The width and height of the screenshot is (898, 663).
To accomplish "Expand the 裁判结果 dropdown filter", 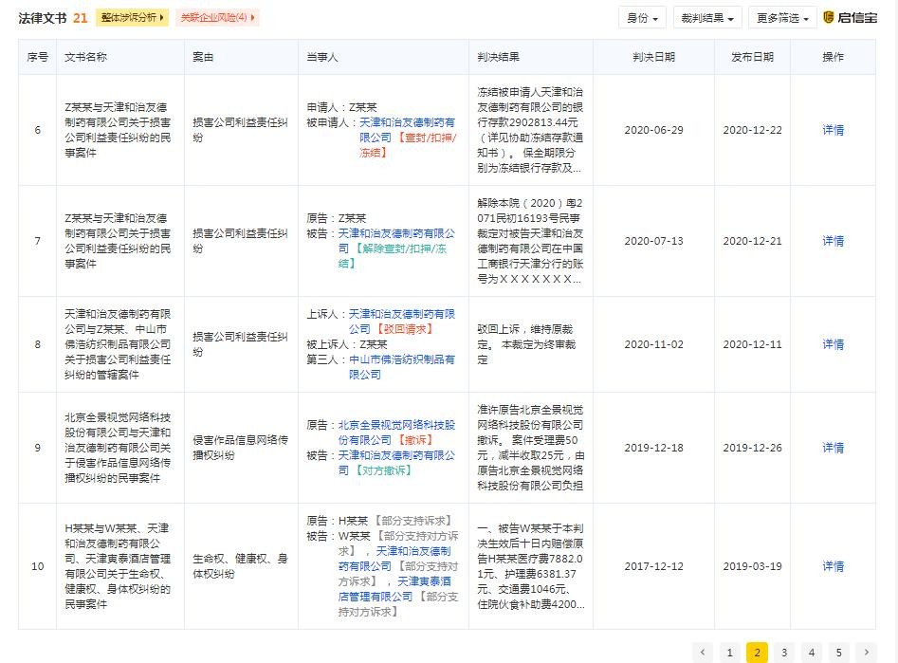I will 706,18.
